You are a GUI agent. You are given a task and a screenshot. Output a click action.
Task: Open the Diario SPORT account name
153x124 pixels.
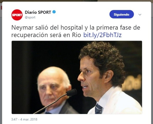click(38, 12)
